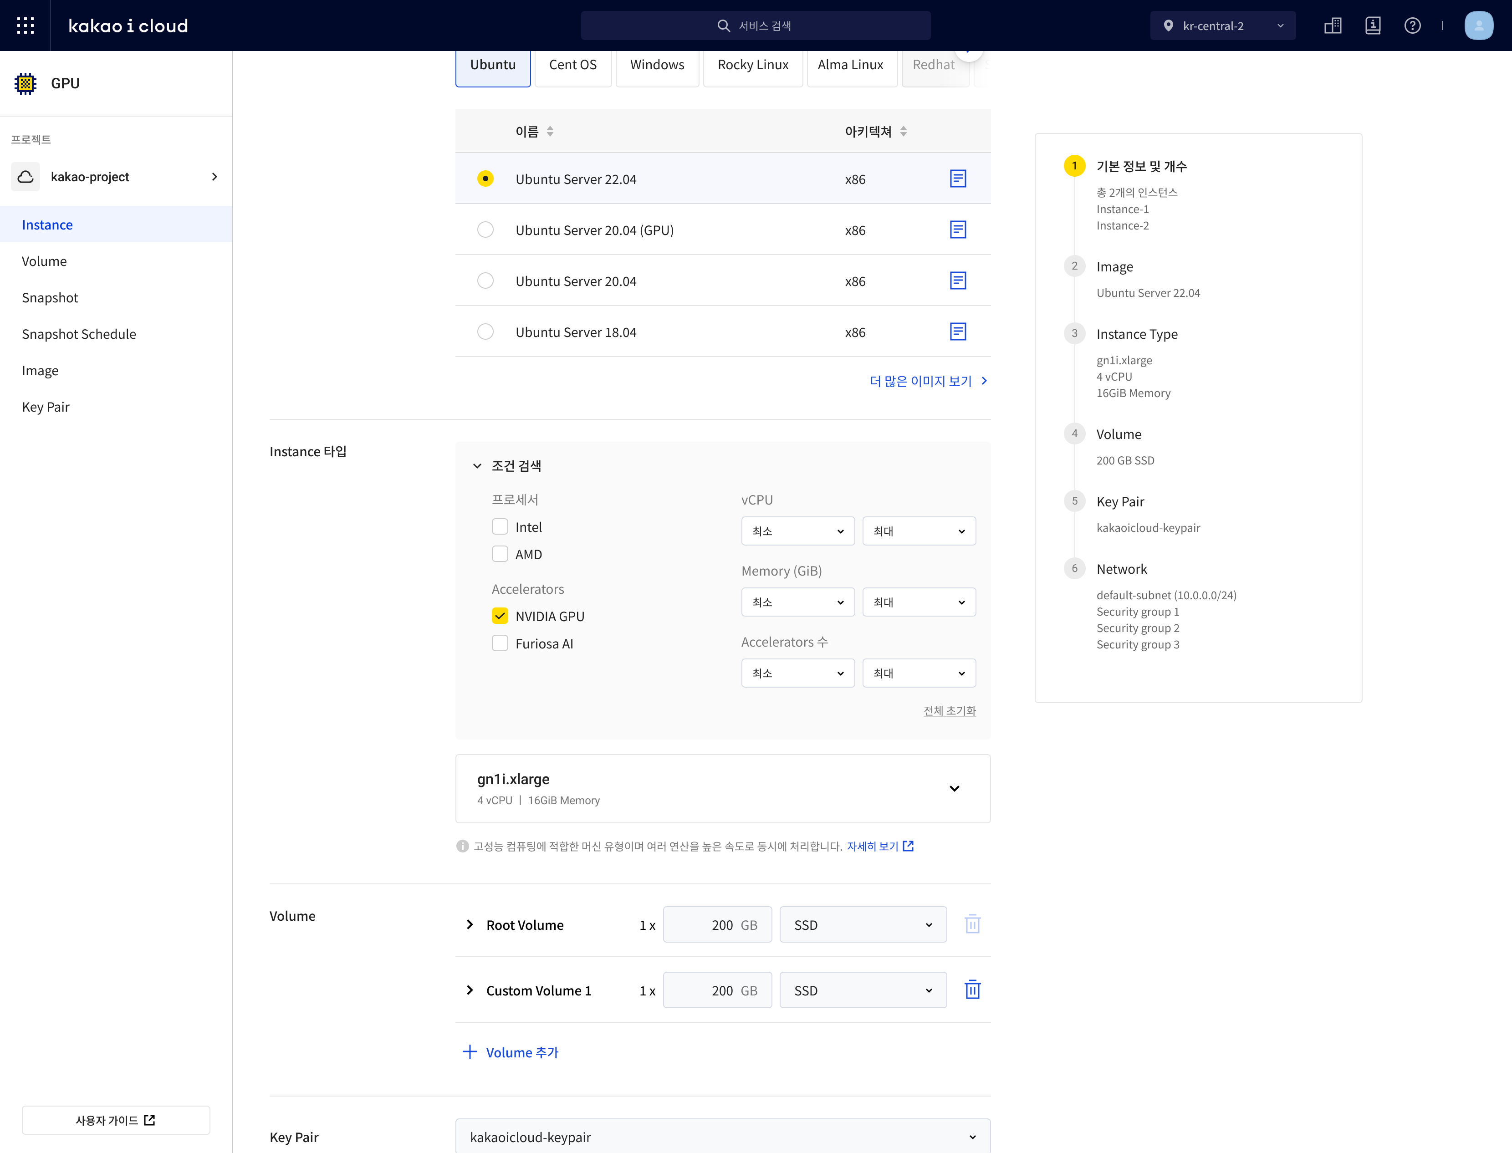Open the kr-central-2 region dropdown
1512x1153 pixels.
(1222, 26)
